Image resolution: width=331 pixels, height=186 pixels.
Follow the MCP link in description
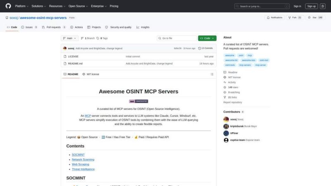88,116
